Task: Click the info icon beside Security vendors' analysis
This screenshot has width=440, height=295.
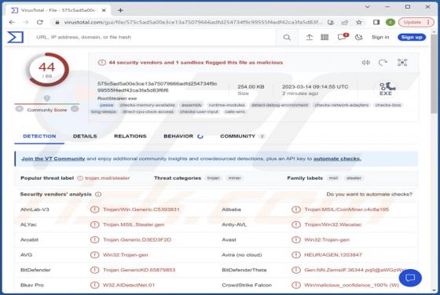Action: coord(98,194)
